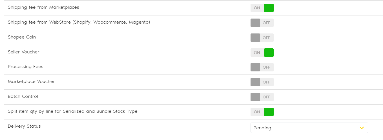
Task: Click the yellow chevron arrow icon
Action: click(x=362, y=128)
